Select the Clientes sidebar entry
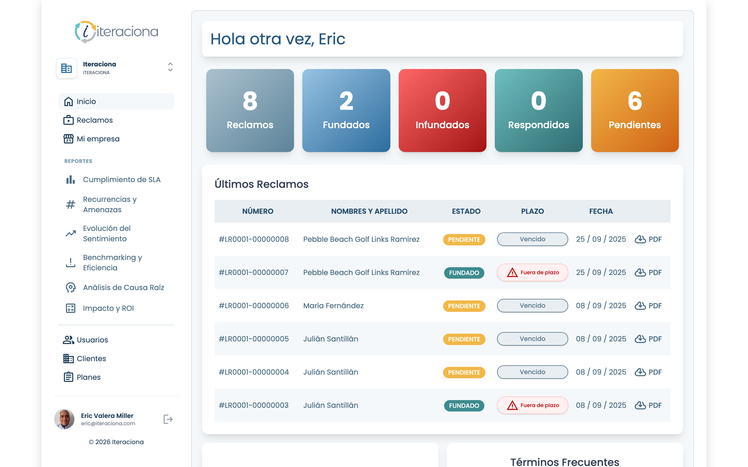The height and width of the screenshot is (467, 748). 91,359
